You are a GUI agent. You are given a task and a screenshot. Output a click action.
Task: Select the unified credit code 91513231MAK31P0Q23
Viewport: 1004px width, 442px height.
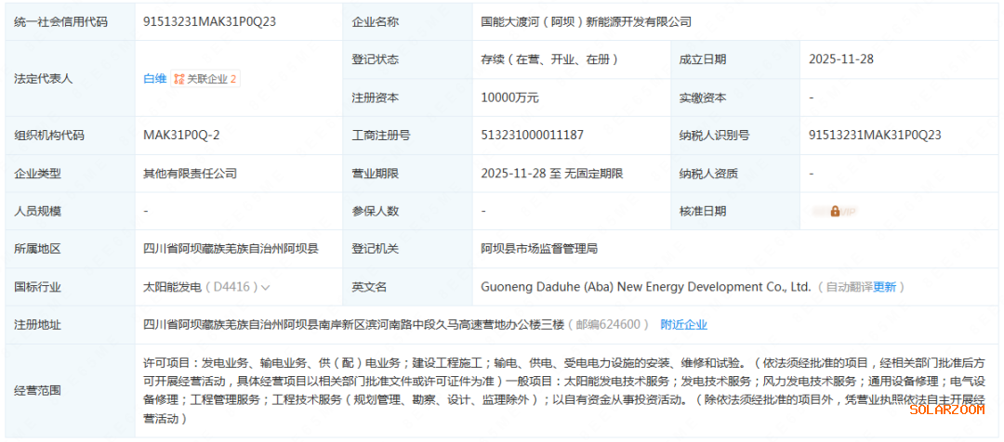[208, 21]
